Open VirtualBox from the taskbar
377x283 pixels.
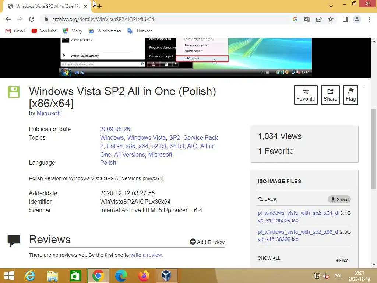tap(166, 276)
